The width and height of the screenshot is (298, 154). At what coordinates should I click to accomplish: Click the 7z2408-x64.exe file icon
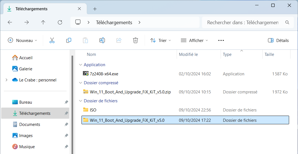[86, 74]
